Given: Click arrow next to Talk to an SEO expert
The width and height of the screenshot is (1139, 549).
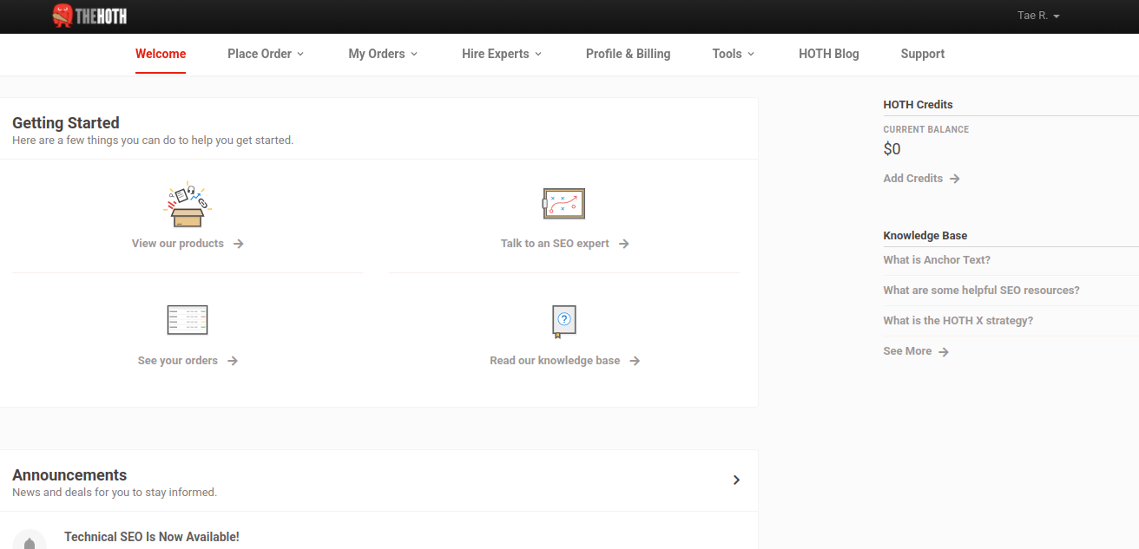Looking at the screenshot, I should click(623, 244).
